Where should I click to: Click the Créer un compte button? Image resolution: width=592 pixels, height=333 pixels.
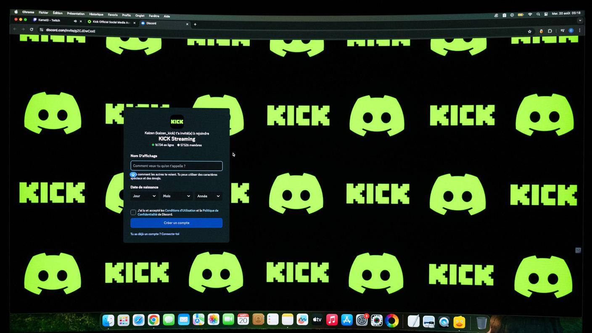177,223
